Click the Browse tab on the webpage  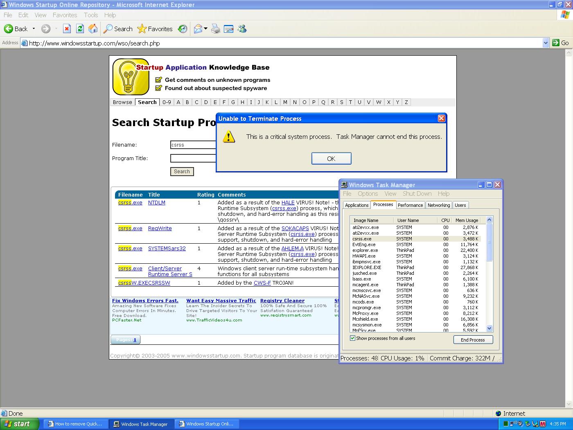[x=122, y=102]
